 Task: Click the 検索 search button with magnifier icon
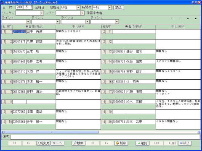78,143
